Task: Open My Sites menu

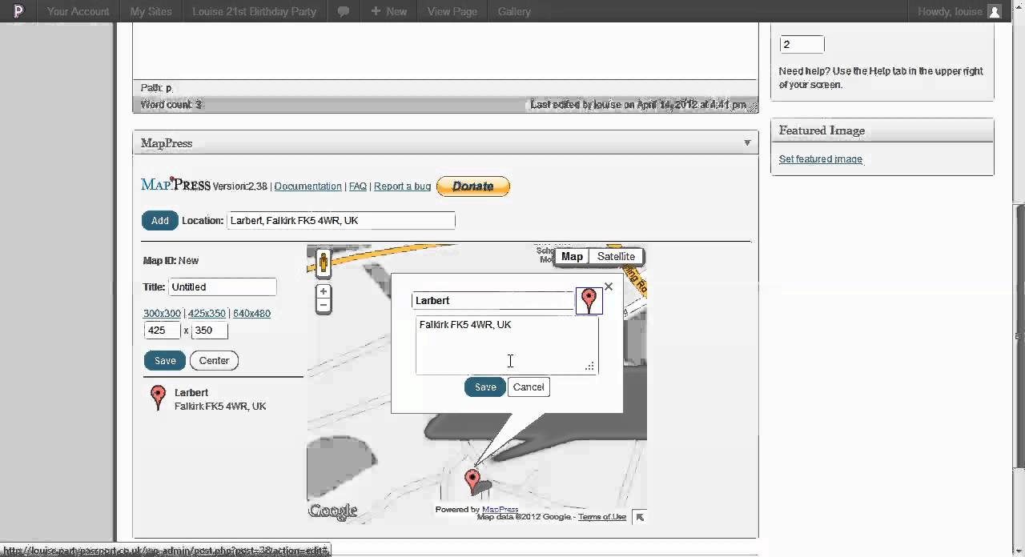Action: tap(151, 11)
